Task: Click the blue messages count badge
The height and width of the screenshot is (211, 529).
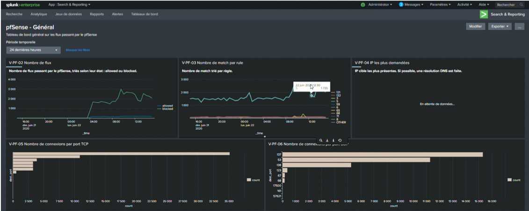Action: point(401,5)
